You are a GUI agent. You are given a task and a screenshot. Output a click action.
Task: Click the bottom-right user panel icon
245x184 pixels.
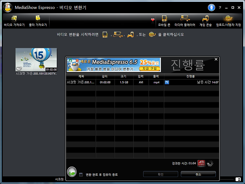click(238, 179)
